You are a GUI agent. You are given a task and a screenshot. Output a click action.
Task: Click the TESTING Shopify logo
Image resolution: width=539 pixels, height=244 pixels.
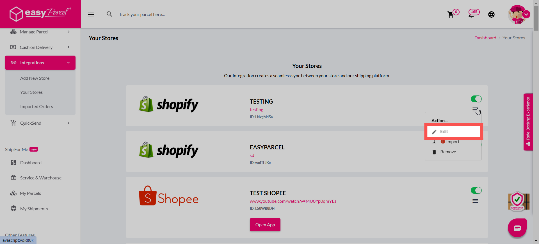(x=169, y=104)
